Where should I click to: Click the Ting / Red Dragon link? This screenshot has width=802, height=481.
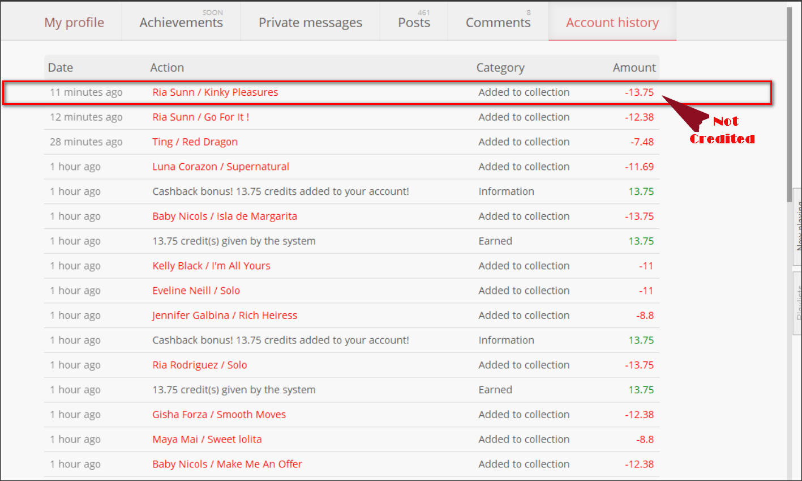coord(195,142)
